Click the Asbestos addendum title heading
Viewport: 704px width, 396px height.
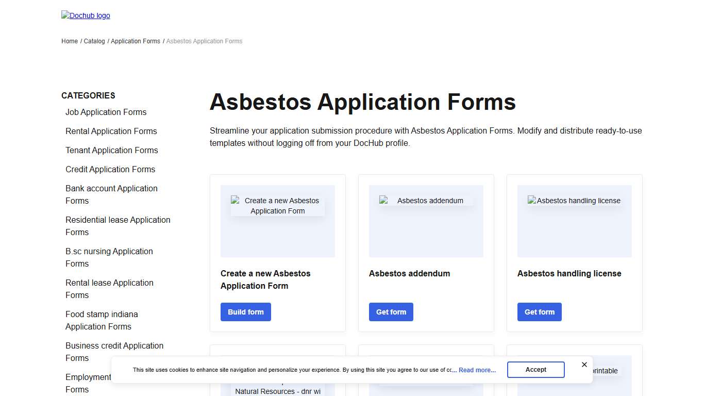coord(409,273)
